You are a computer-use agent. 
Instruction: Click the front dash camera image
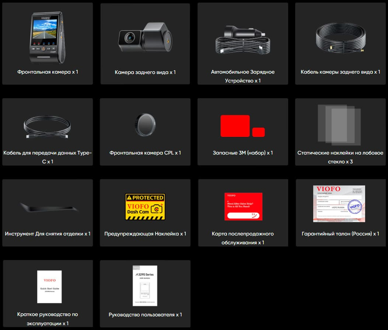(x=47, y=37)
